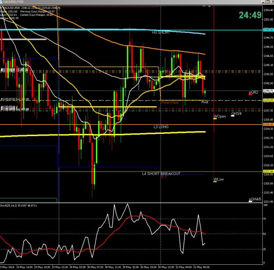
Task: Click 2352.85 on the price scale
Action: pyautogui.click(x=268, y=19)
